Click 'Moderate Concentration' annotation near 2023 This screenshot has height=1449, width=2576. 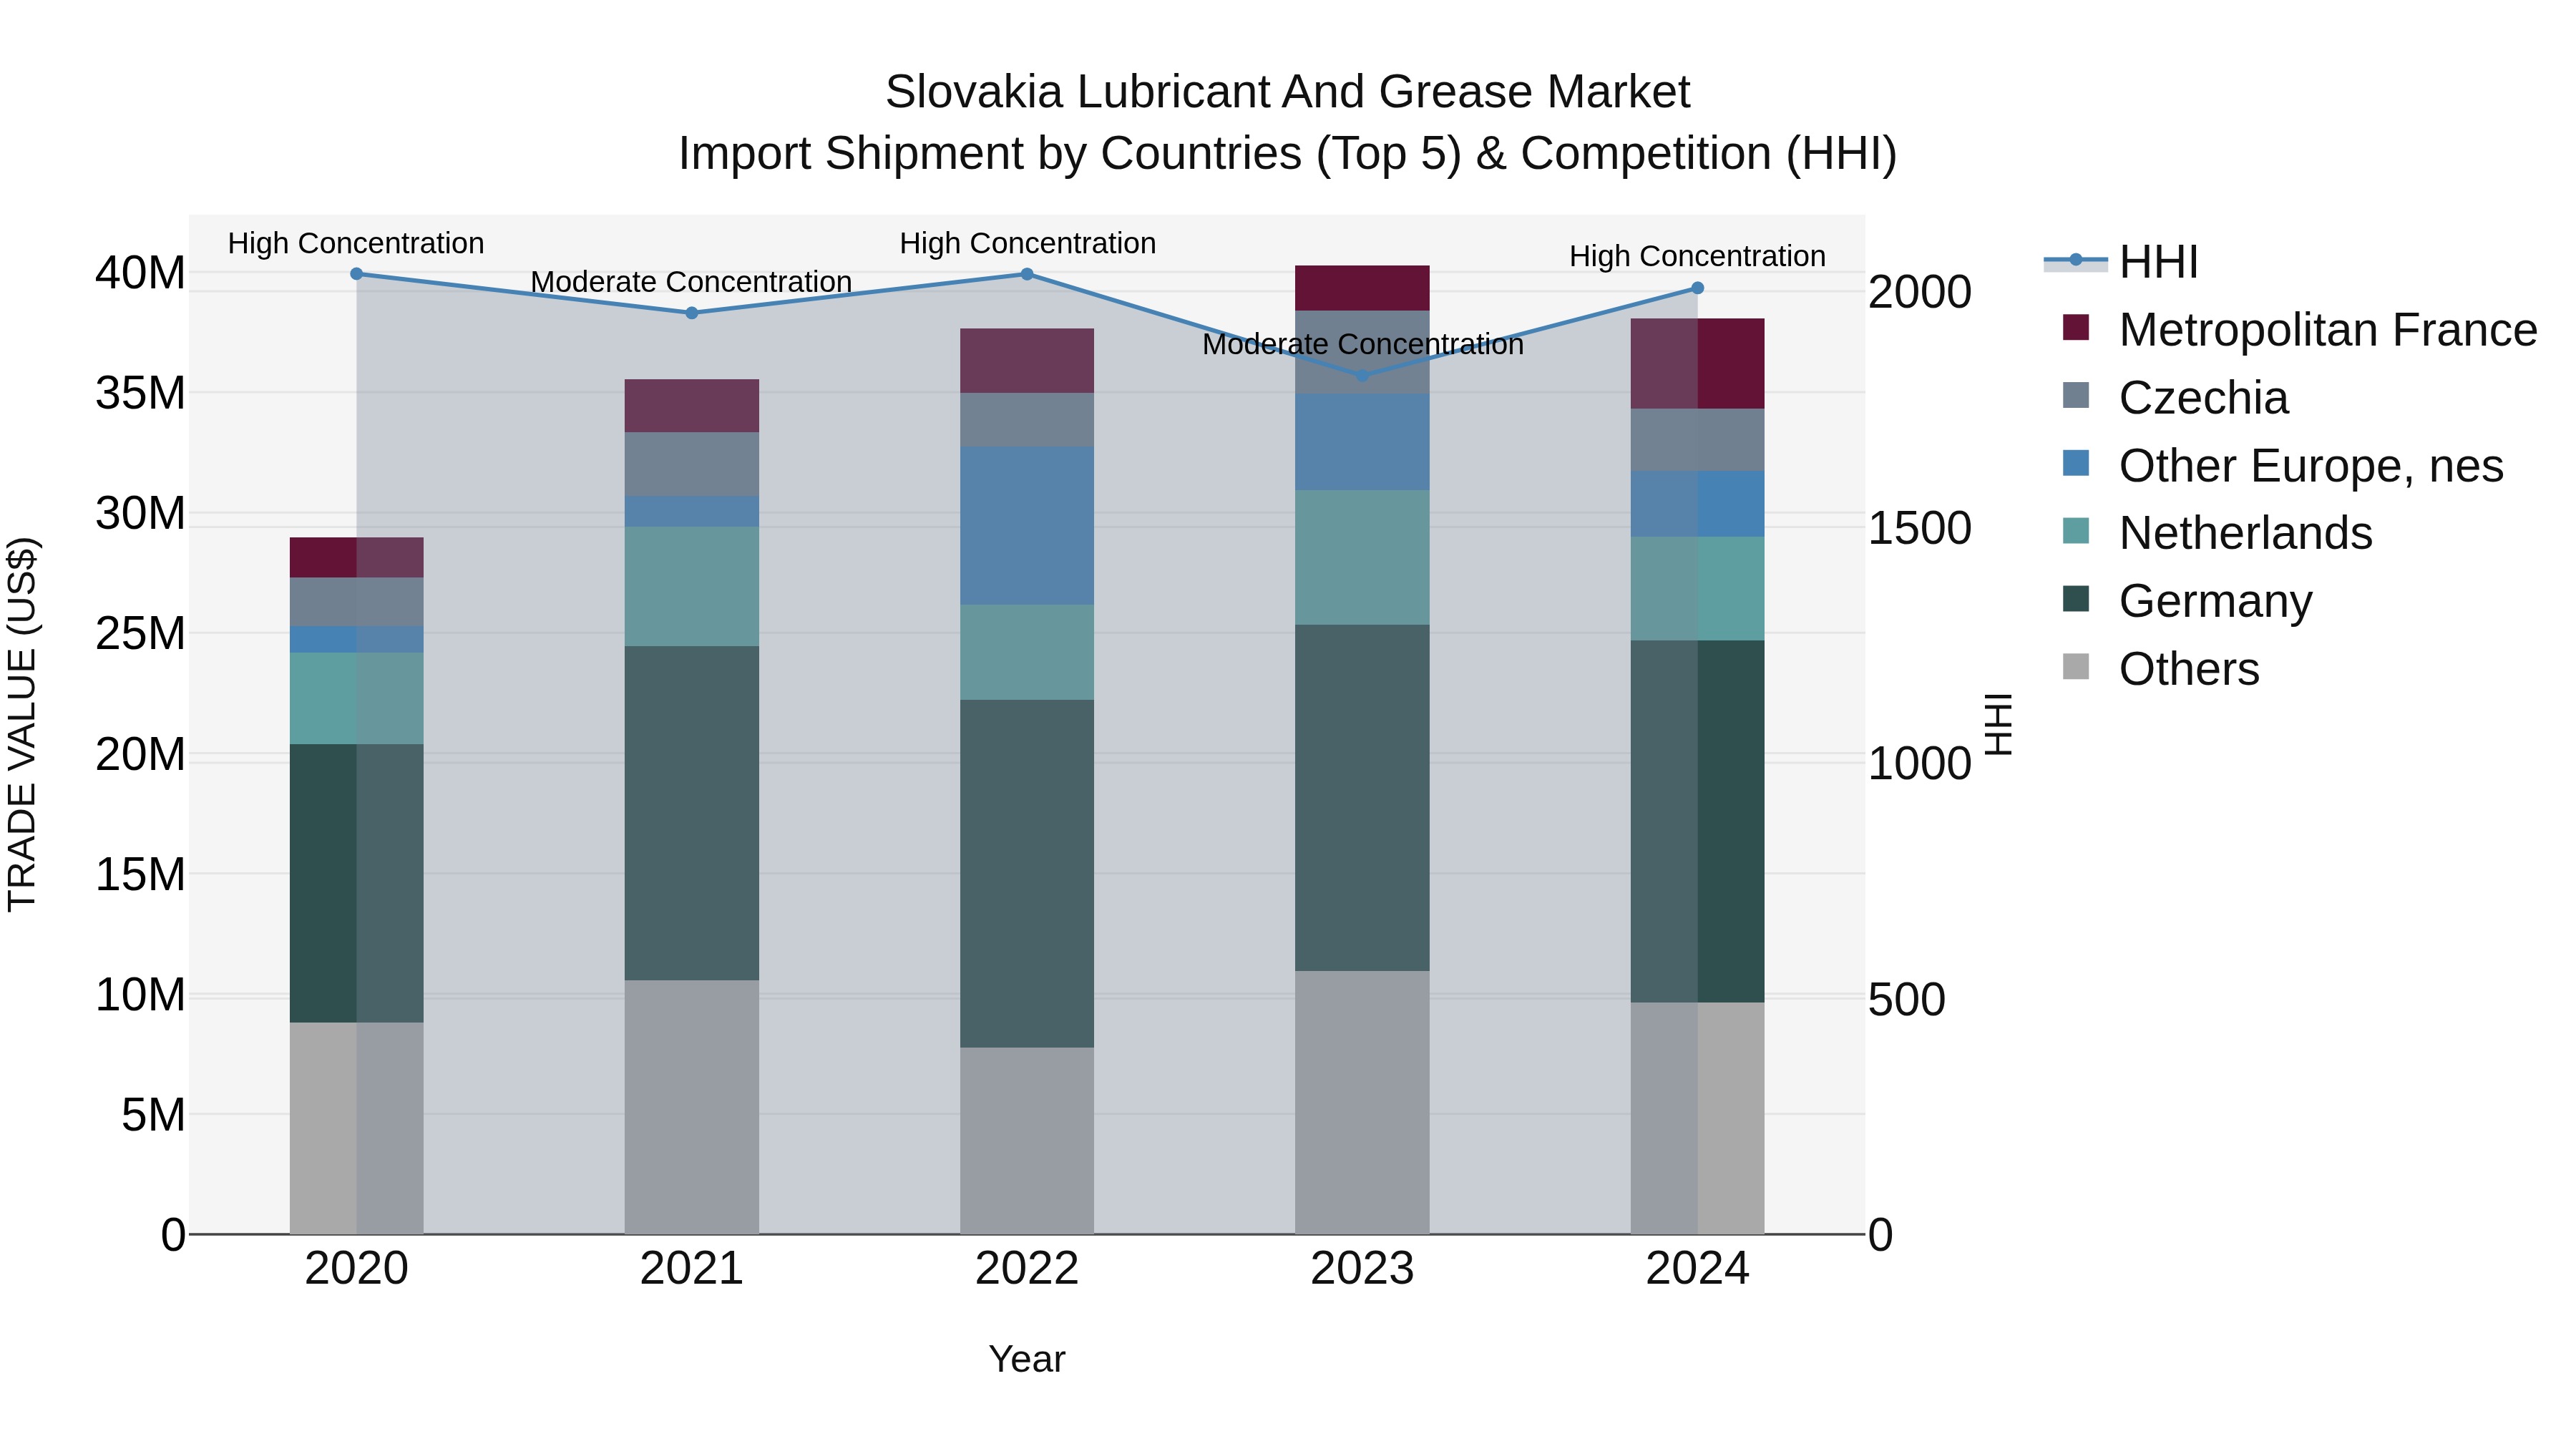click(1363, 344)
